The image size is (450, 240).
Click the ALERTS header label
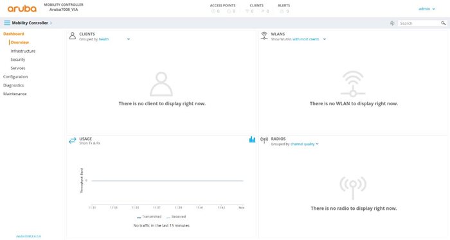[x=284, y=5]
